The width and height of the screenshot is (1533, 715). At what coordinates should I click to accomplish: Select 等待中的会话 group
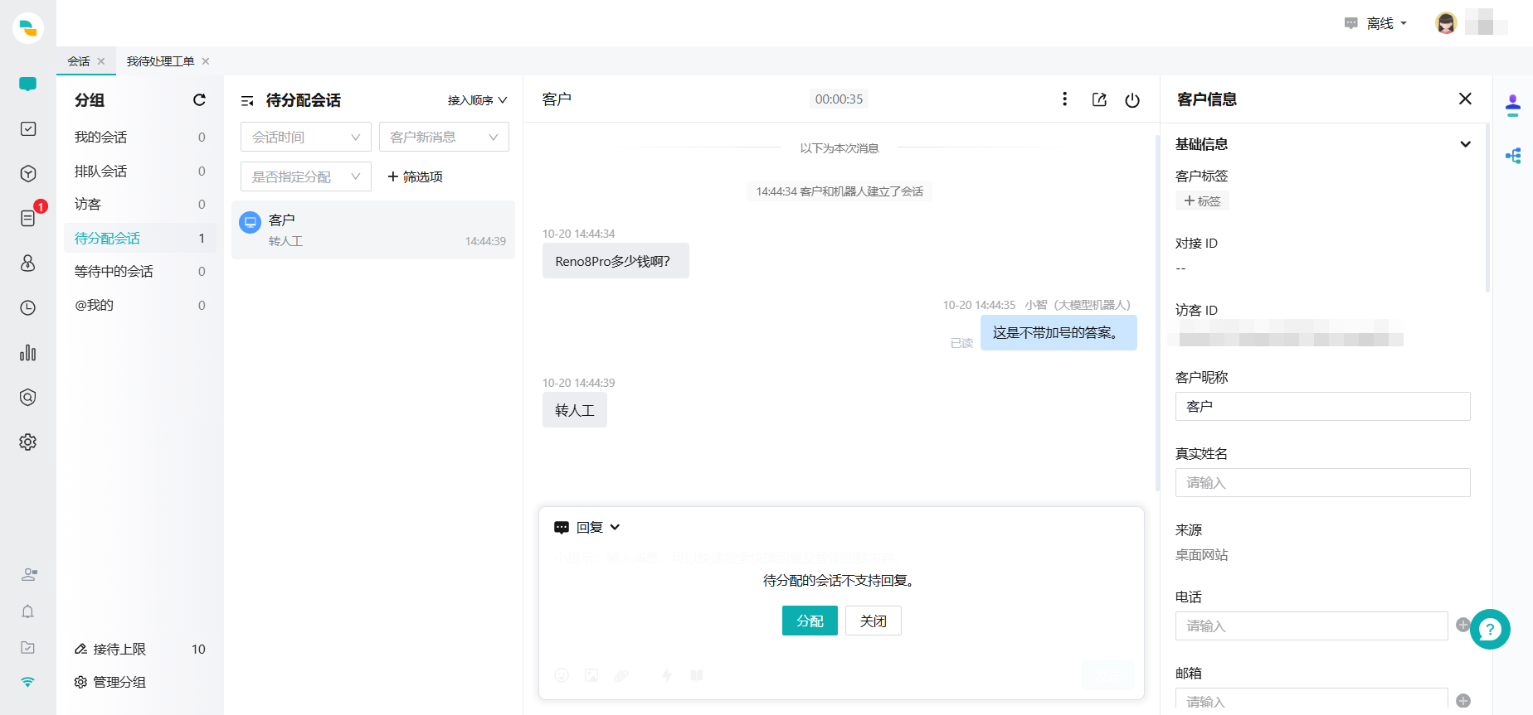[140, 271]
